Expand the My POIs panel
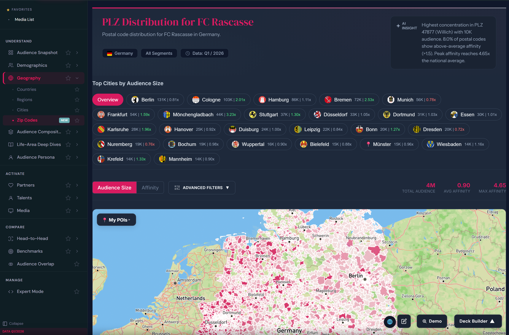The image size is (509, 335). [x=116, y=220]
